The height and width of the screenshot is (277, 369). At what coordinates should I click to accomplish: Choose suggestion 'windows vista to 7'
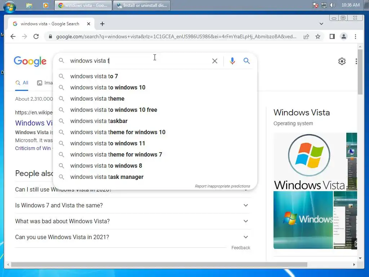click(x=155, y=76)
